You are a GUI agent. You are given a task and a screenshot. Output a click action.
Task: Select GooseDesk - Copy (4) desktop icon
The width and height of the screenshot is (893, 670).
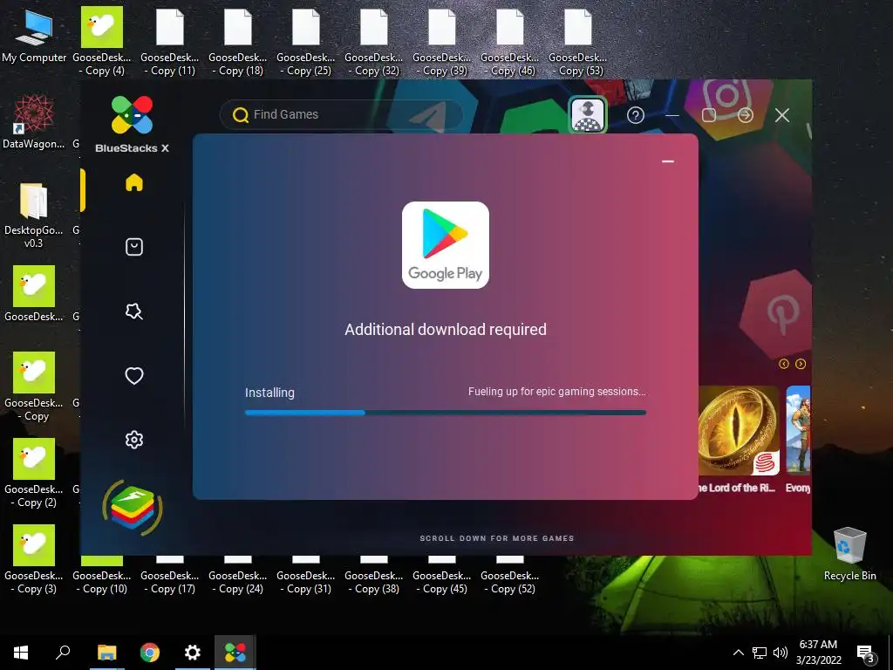point(102,42)
